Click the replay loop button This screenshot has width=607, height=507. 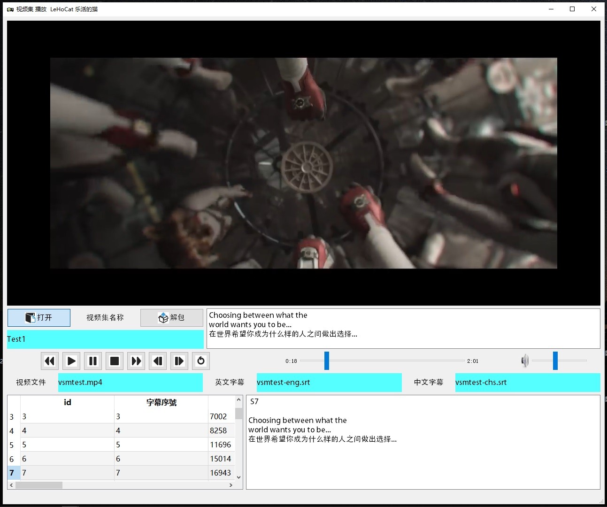click(x=201, y=361)
